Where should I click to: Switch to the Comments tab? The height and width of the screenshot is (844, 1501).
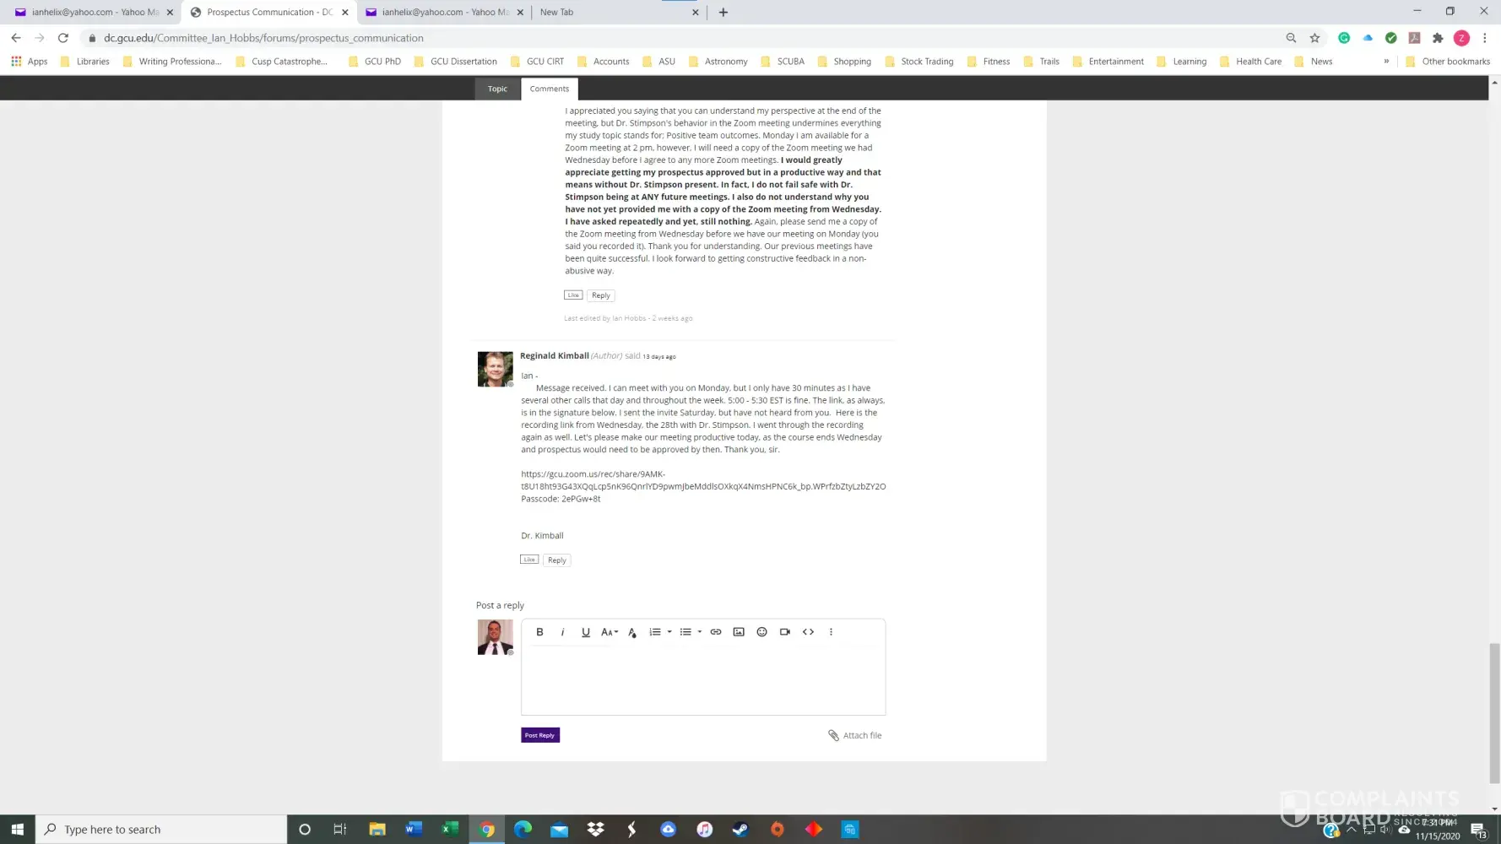pos(550,89)
